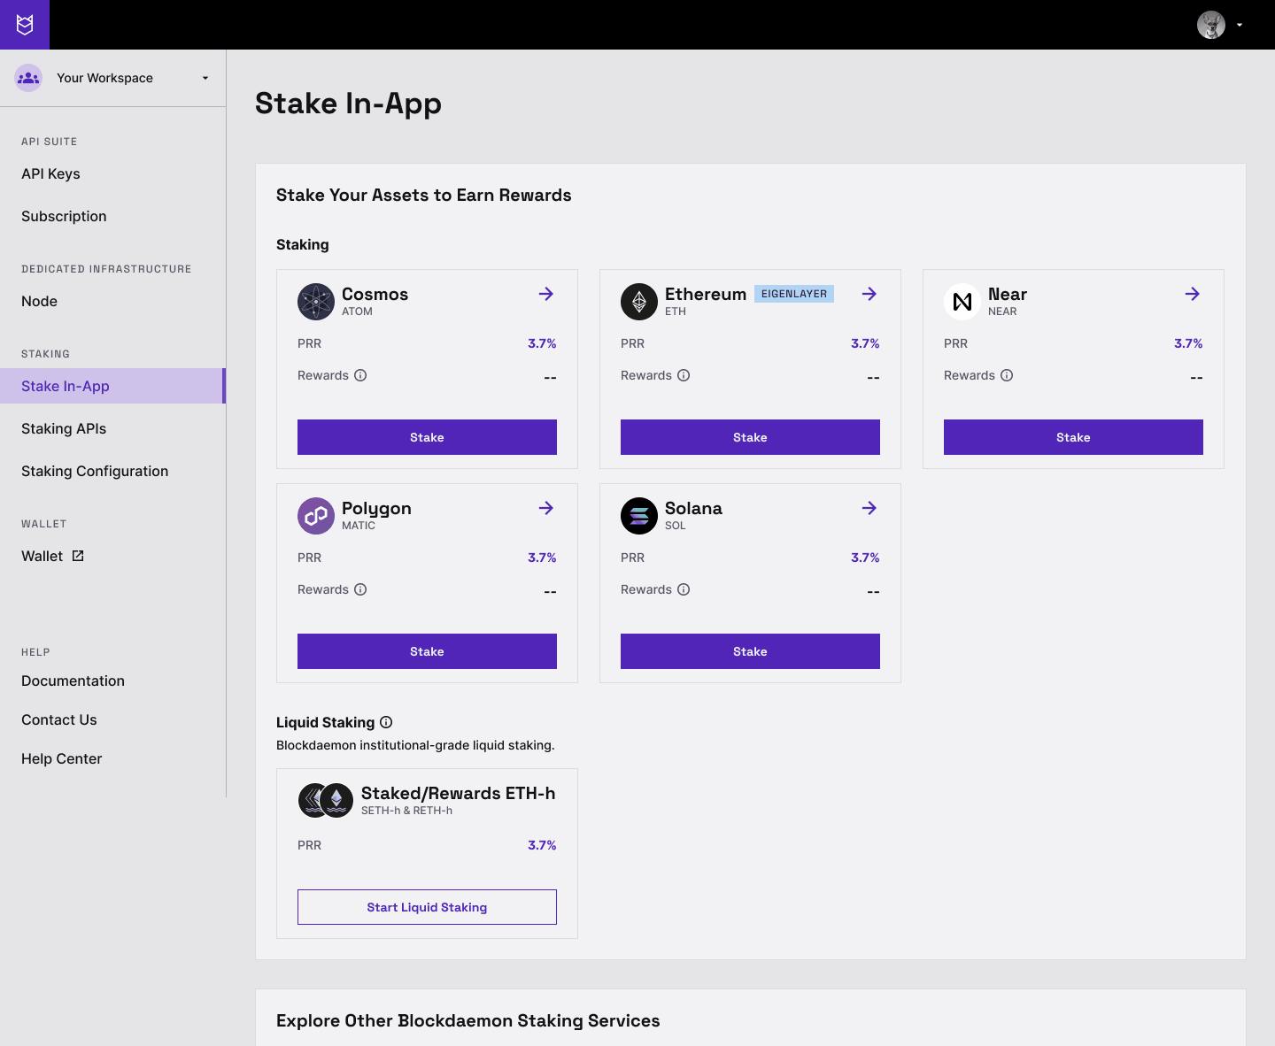Screen dimensions: 1275x1046
Task: Click the Near logo icon
Action: tap(962, 302)
